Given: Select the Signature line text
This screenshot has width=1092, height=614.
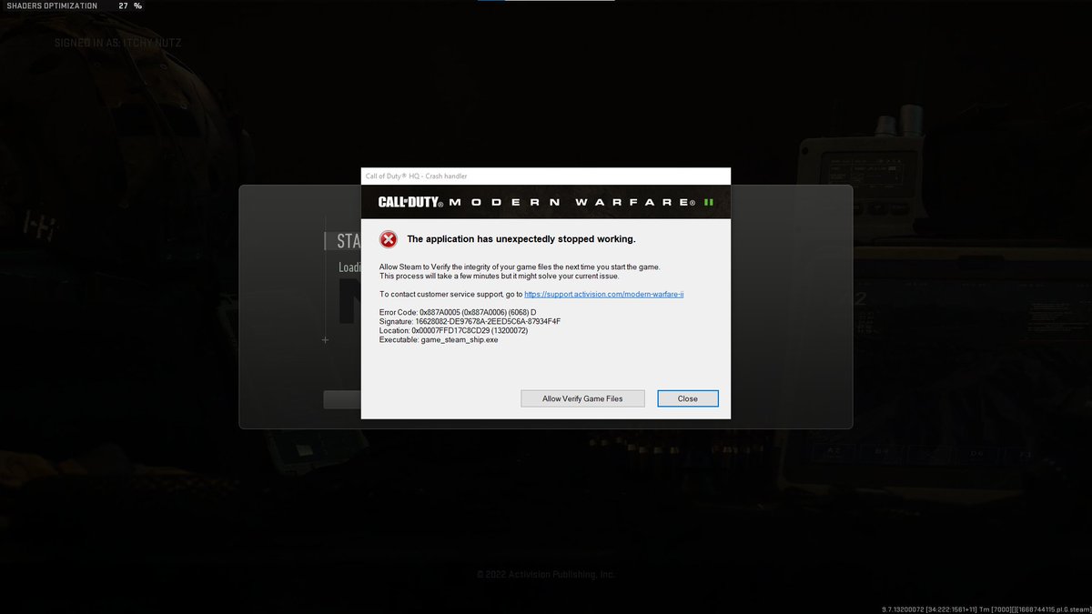Looking at the screenshot, I should point(470,321).
